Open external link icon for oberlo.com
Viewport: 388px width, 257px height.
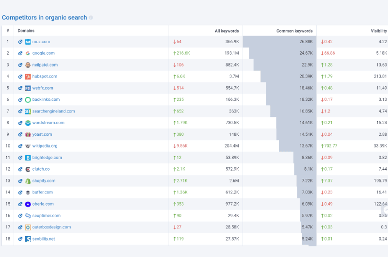click(20, 204)
